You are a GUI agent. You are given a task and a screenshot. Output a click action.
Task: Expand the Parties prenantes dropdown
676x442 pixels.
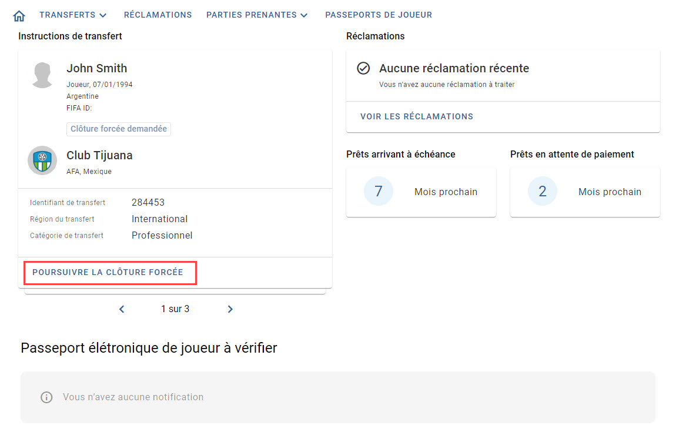(257, 15)
